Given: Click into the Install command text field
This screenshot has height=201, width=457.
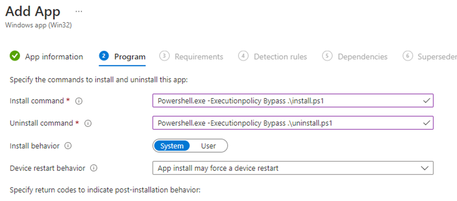Looking at the screenshot, I should [288, 101].
